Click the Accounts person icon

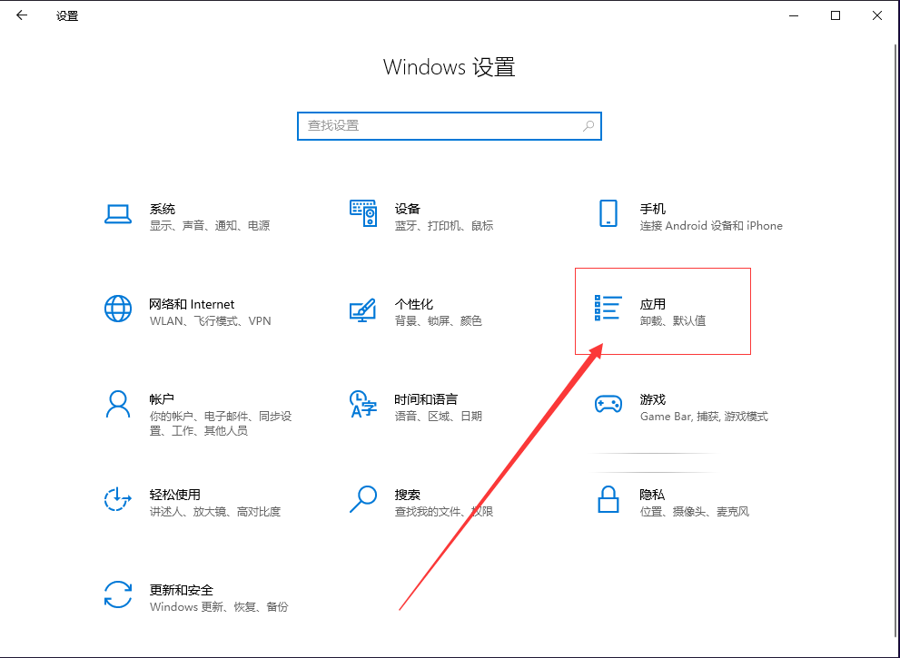coord(118,405)
